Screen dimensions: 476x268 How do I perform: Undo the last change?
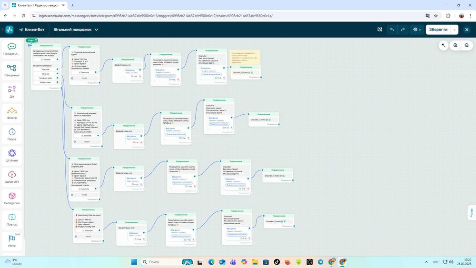[392, 30]
